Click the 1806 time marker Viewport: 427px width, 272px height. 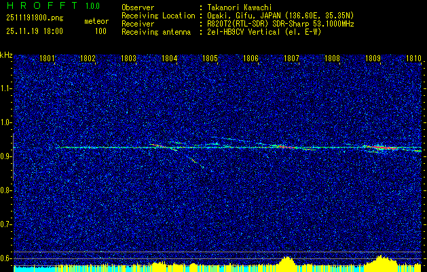(250, 58)
